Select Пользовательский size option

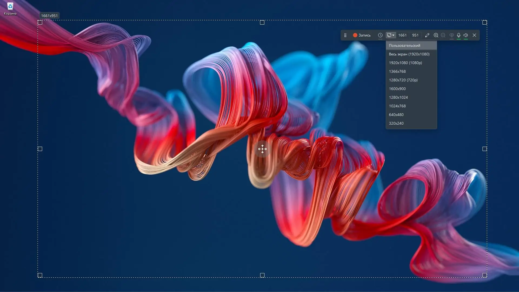point(404,45)
